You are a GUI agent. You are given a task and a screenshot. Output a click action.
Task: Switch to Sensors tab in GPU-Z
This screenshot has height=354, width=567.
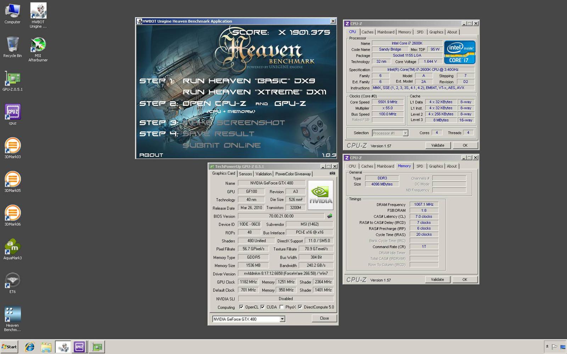(245, 174)
